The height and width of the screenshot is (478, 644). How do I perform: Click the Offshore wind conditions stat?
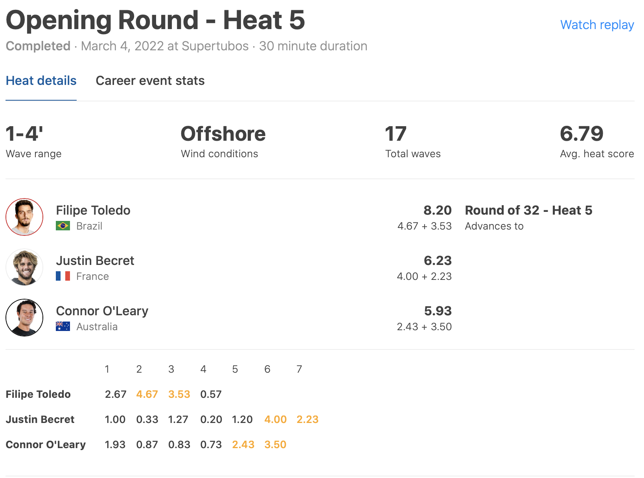point(223,134)
